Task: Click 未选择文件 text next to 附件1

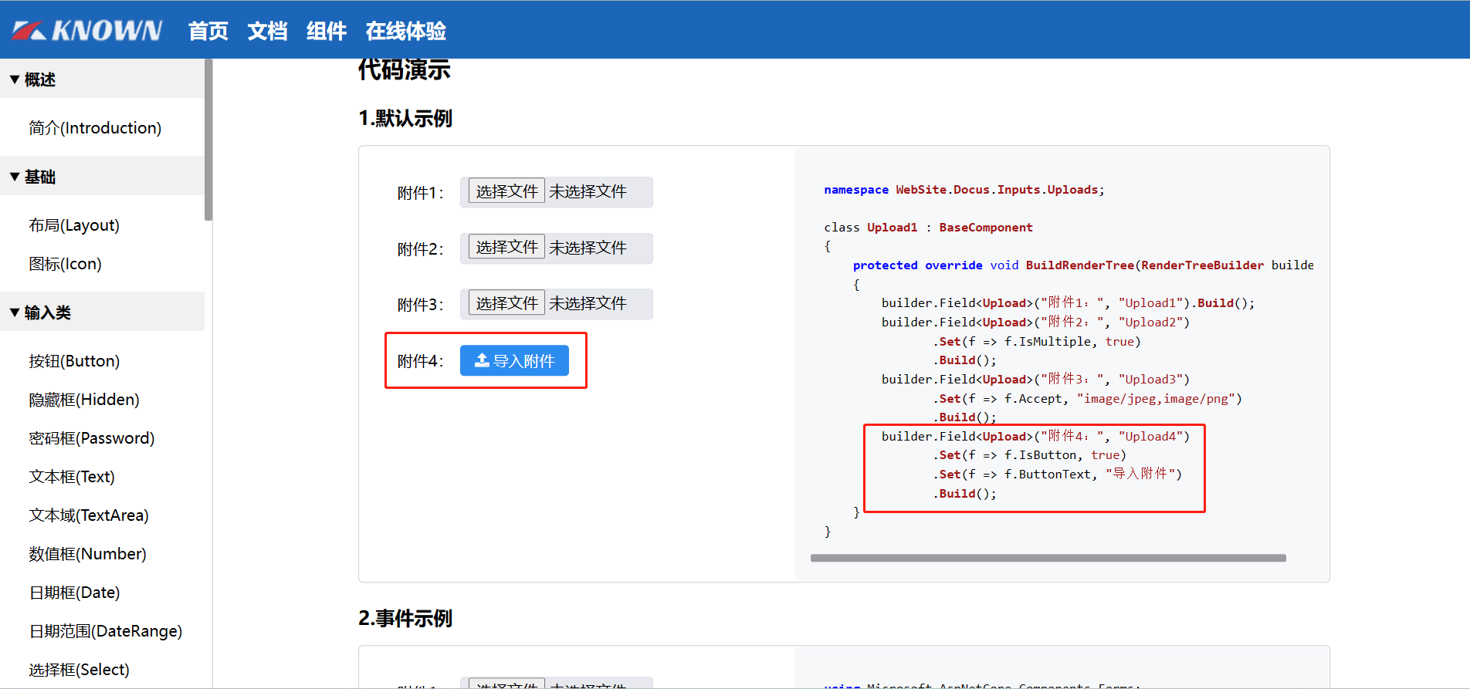Action: [x=588, y=191]
